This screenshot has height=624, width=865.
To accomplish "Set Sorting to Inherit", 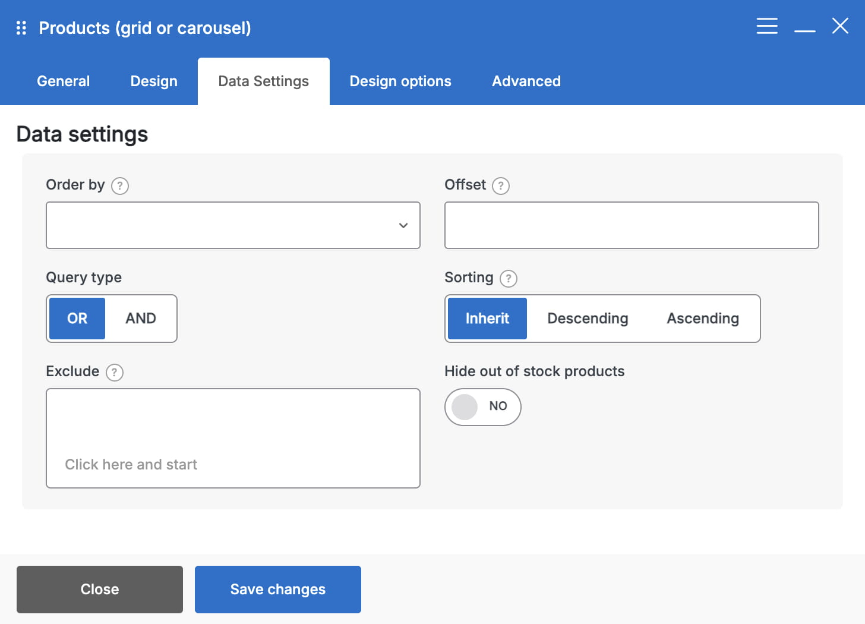I will tap(487, 319).
